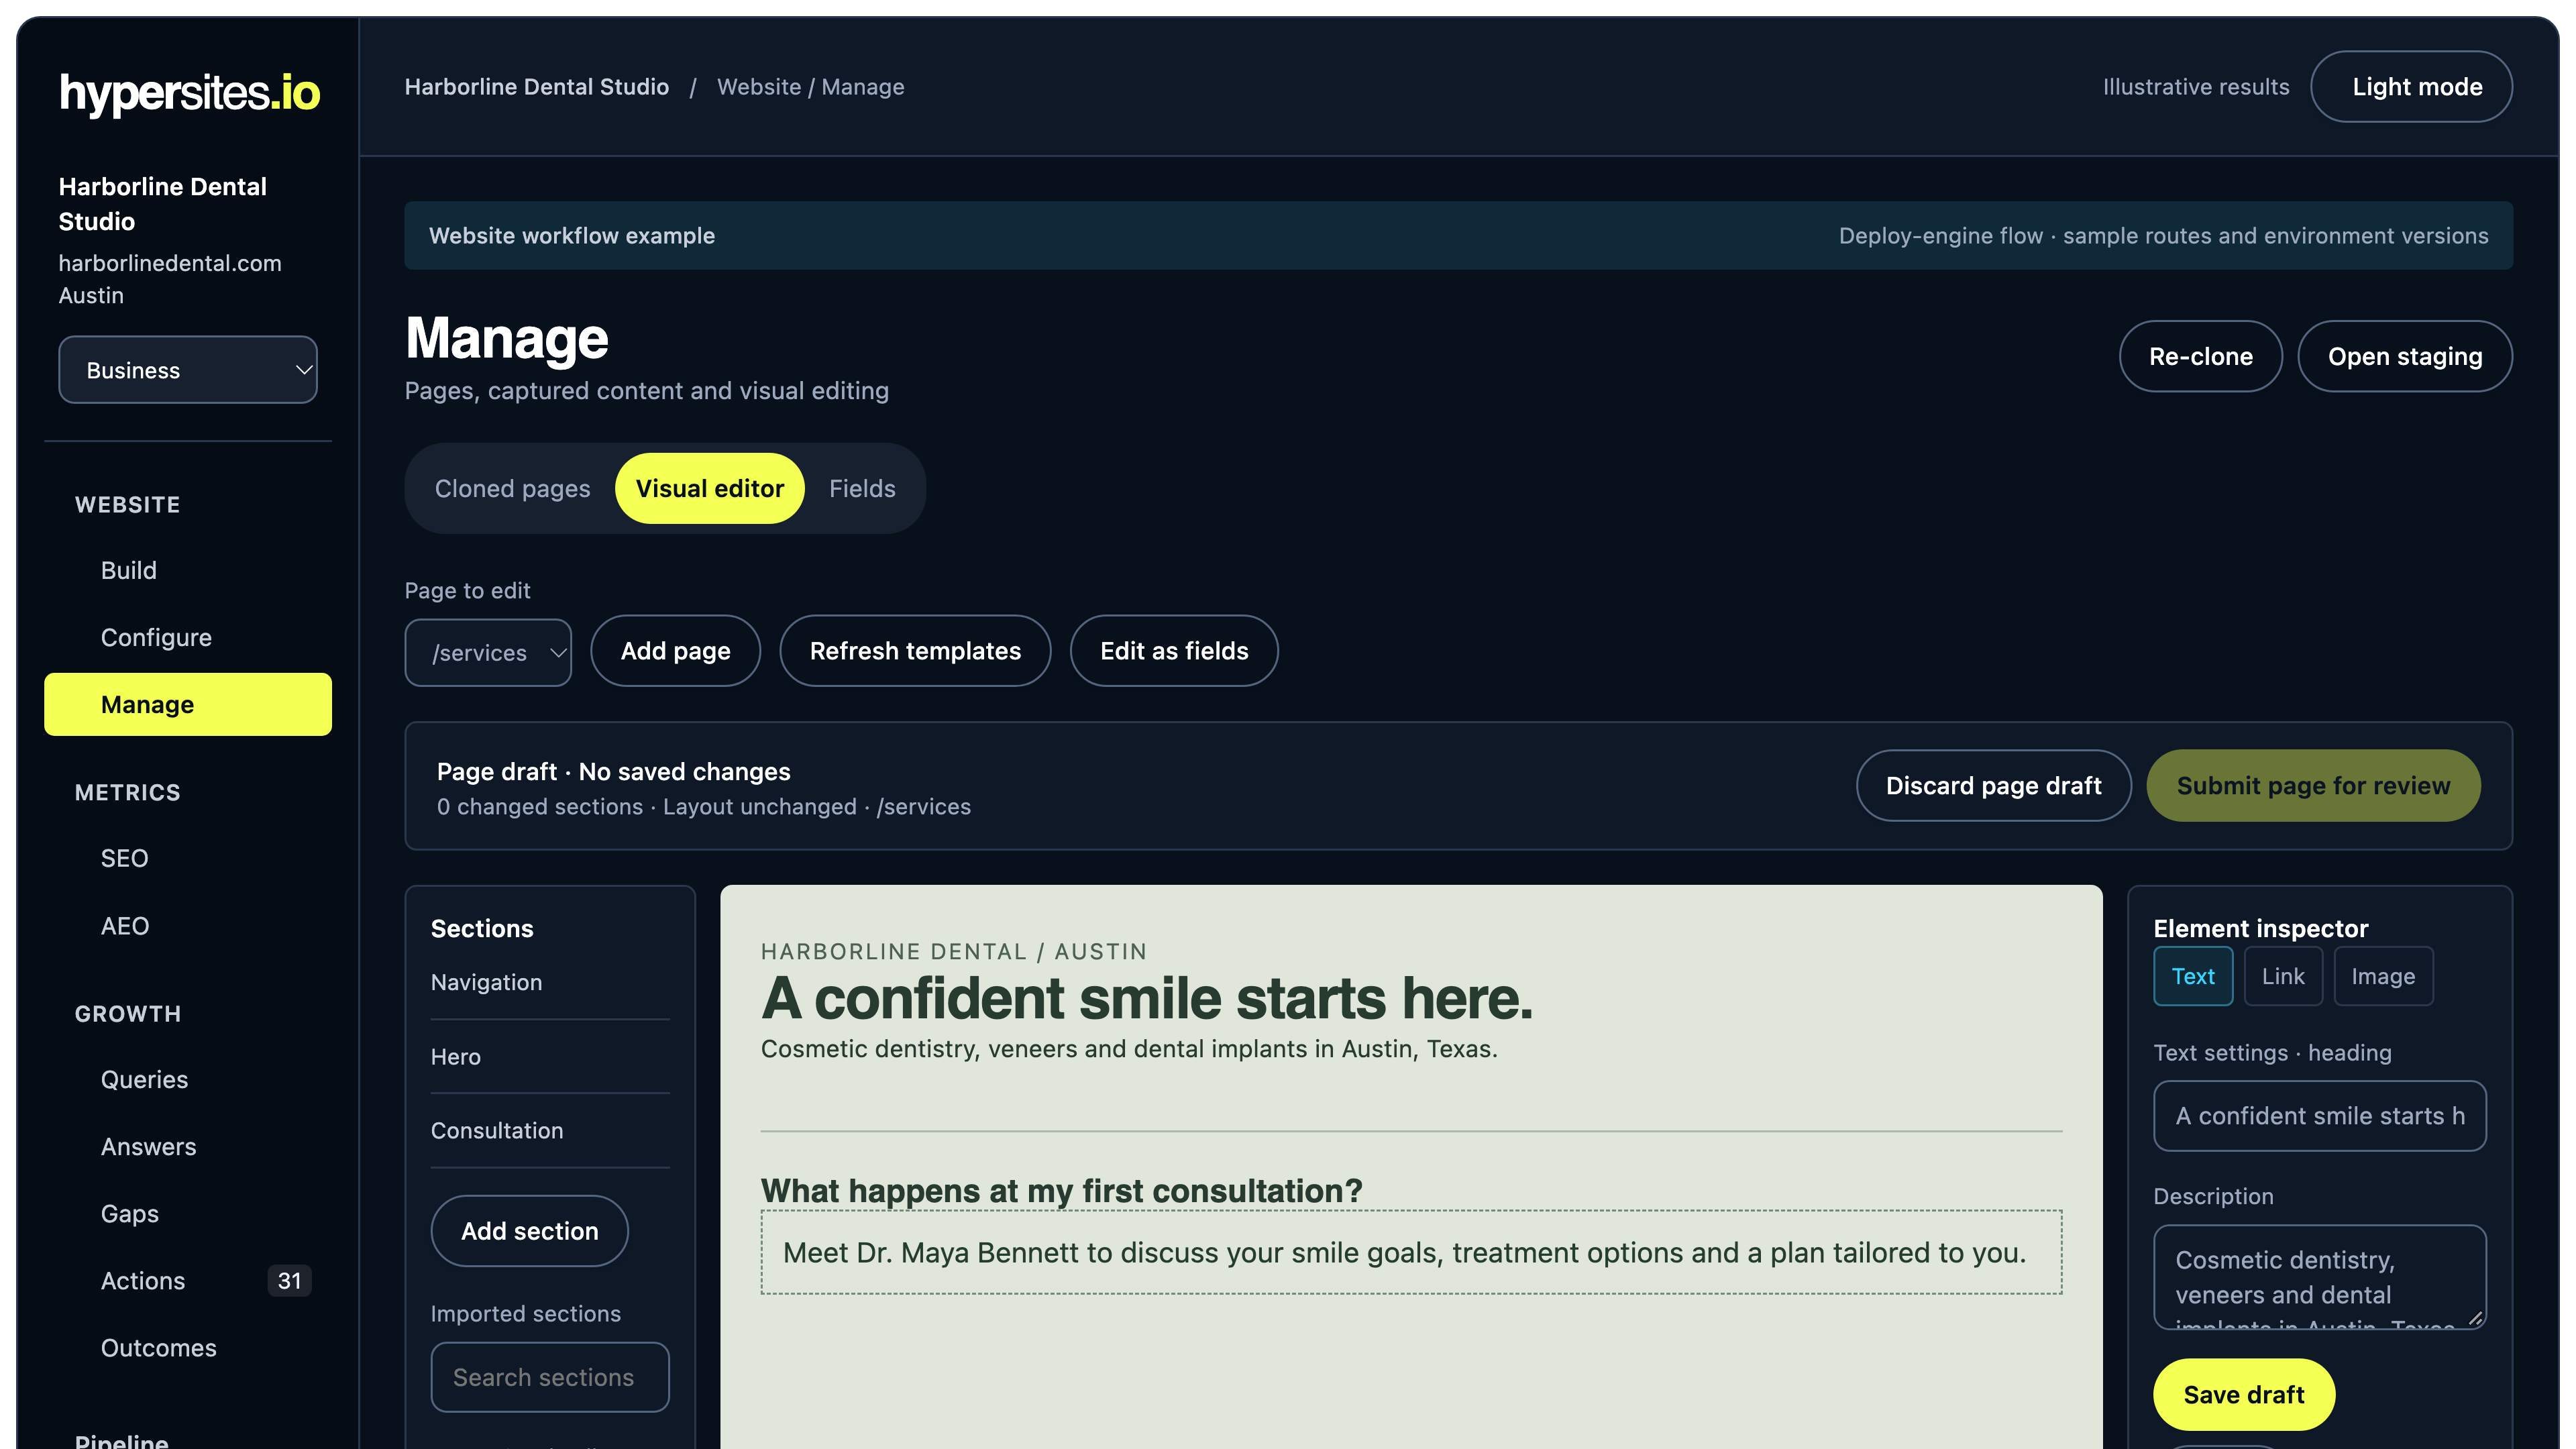The width and height of the screenshot is (2576, 1449).
Task: Click the Save draft button
Action: point(2243,1394)
